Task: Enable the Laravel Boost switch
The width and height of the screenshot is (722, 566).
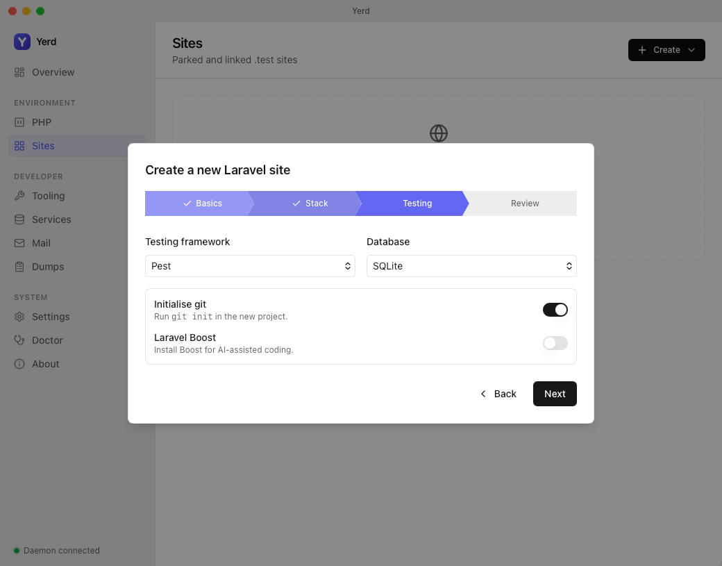Action: pyautogui.click(x=555, y=343)
